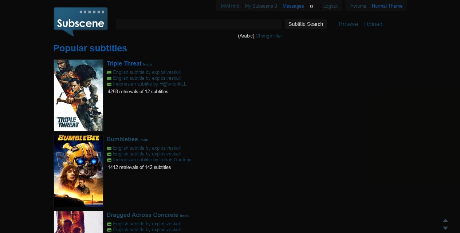This screenshot has height=233, width=460.
Task: Click Change filter next to Arabic
Action: [x=269, y=36]
